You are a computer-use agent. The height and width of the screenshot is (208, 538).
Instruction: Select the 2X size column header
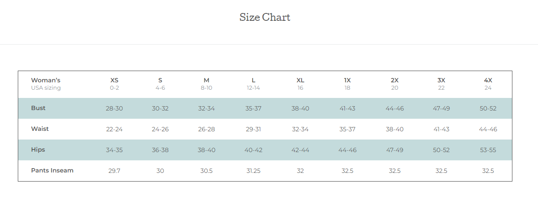pos(394,84)
